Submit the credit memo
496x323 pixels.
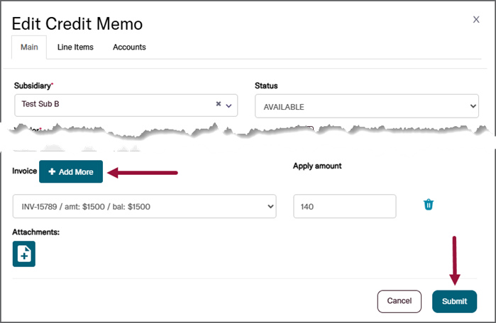[x=454, y=301]
